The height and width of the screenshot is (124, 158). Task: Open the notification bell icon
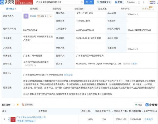144,2
